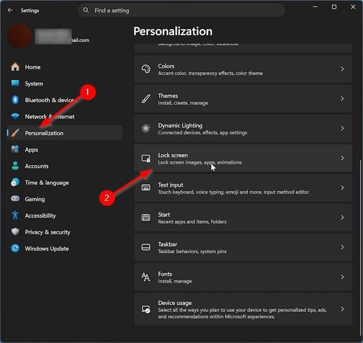Open Network & internet category
The height and width of the screenshot is (343, 363).
65,116
